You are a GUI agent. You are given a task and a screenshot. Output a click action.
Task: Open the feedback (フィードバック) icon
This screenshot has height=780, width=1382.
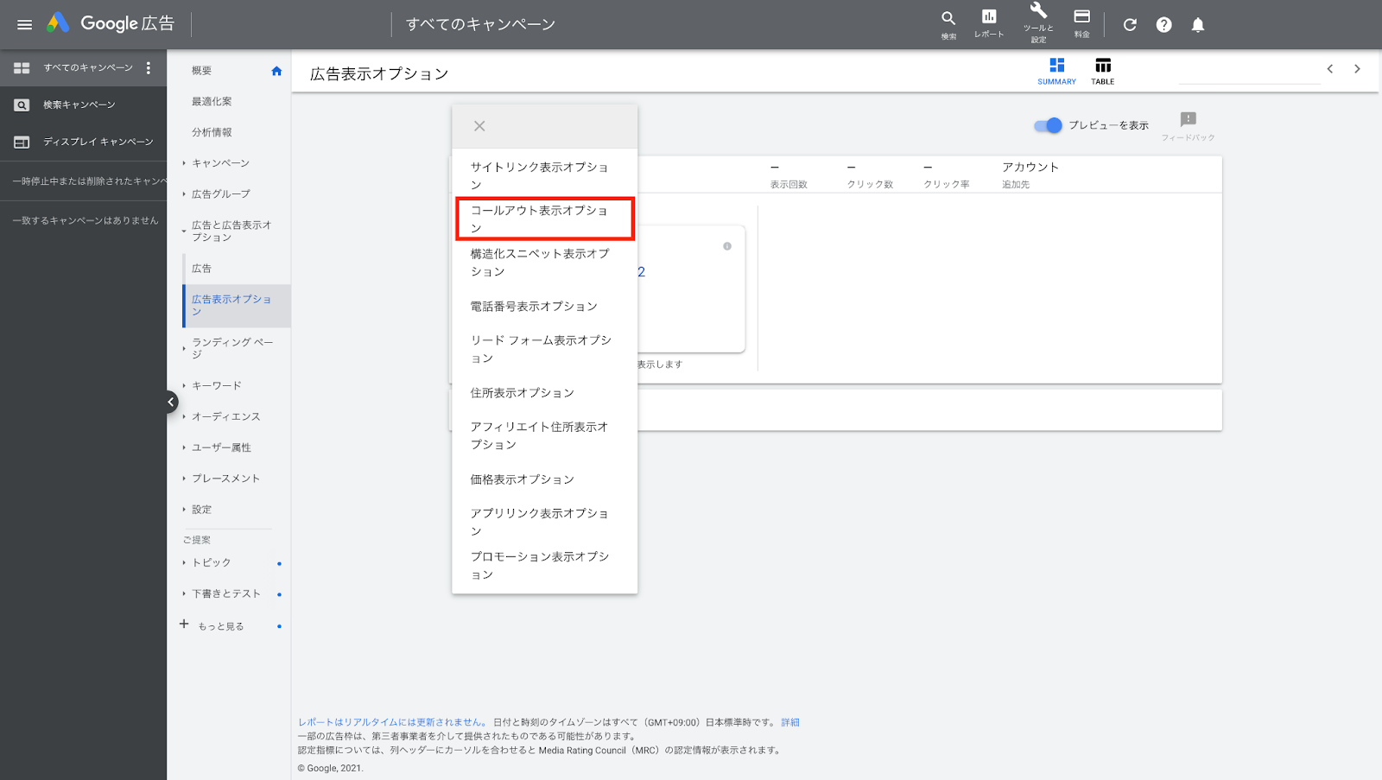(x=1189, y=125)
